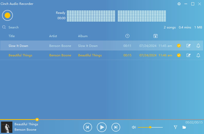The width and height of the screenshot is (204, 134).
Task: Toggle the yellow checkmark for Beautiful Things
Action: [x=179, y=55]
